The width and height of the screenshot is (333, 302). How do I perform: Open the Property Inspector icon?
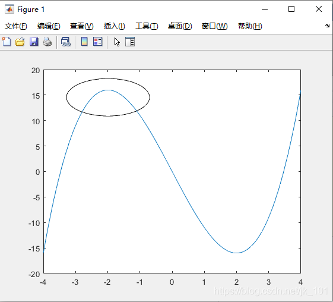(x=130, y=42)
